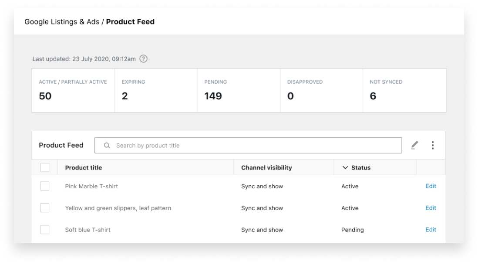Screen dimensions: 478x265
Task: Sort by the Product title column header
Action: click(83, 167)
